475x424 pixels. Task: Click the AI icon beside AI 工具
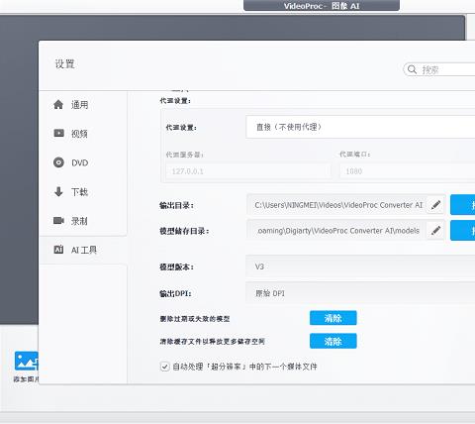58,250
